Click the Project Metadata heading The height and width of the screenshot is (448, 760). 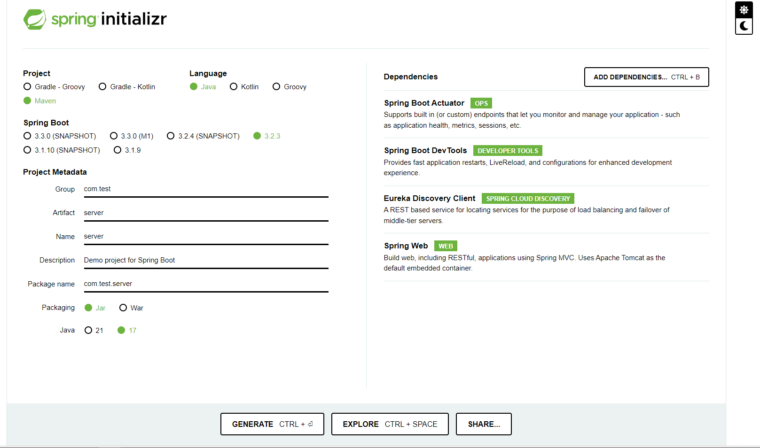click(55, 172)
